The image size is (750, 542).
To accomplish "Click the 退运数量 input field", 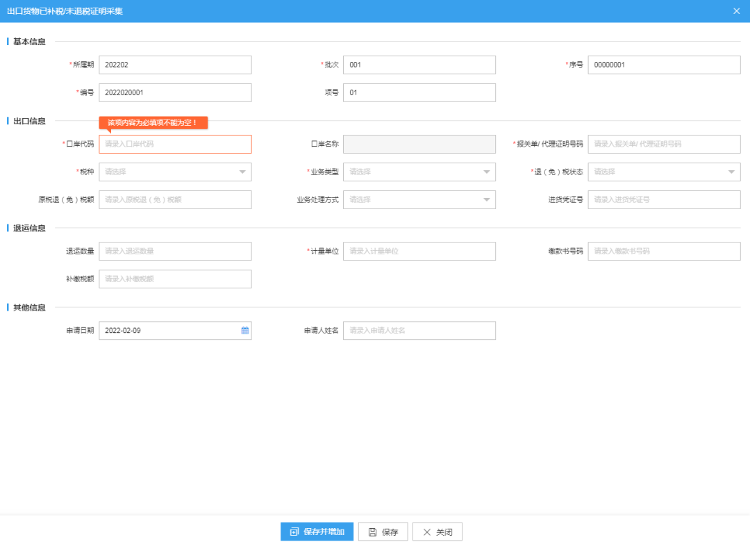I will pyautogui.click(x=175, y=251).
